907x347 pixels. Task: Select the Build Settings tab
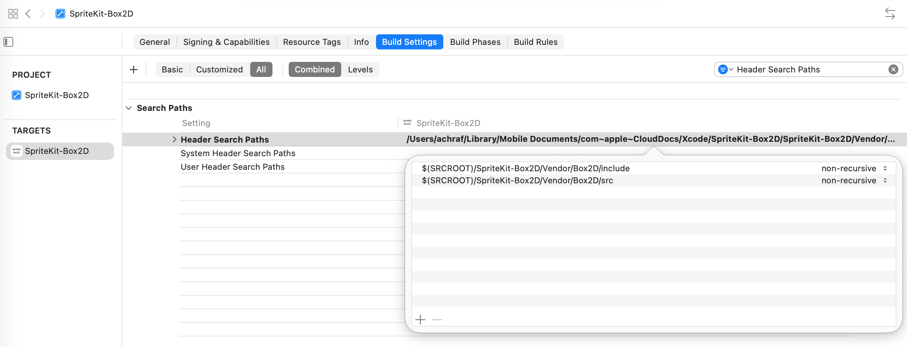(409, 42)
